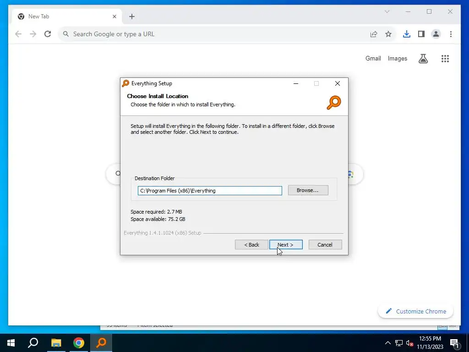Open the Images link
Screen dimensions: 469x352
(x=397, y=58)
